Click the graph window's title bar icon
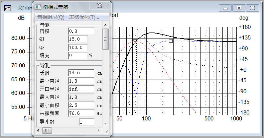Image resolution: width=264 pixels, height=138 pixels. 7,9
